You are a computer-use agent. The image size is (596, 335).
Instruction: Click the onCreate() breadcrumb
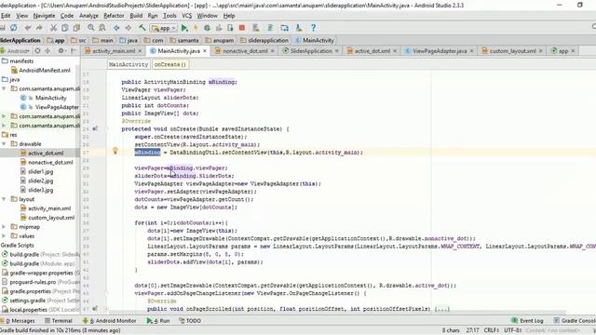170,64
